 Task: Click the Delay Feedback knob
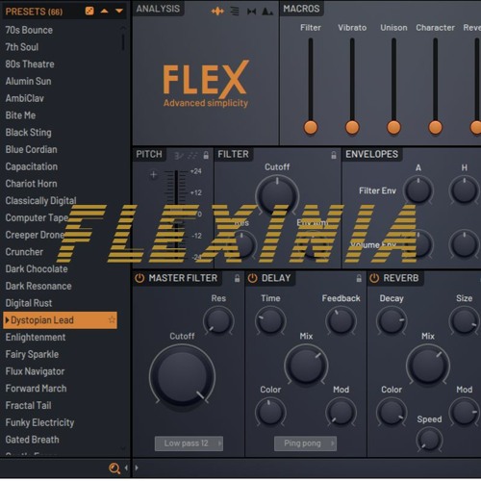tap(341, 320)
